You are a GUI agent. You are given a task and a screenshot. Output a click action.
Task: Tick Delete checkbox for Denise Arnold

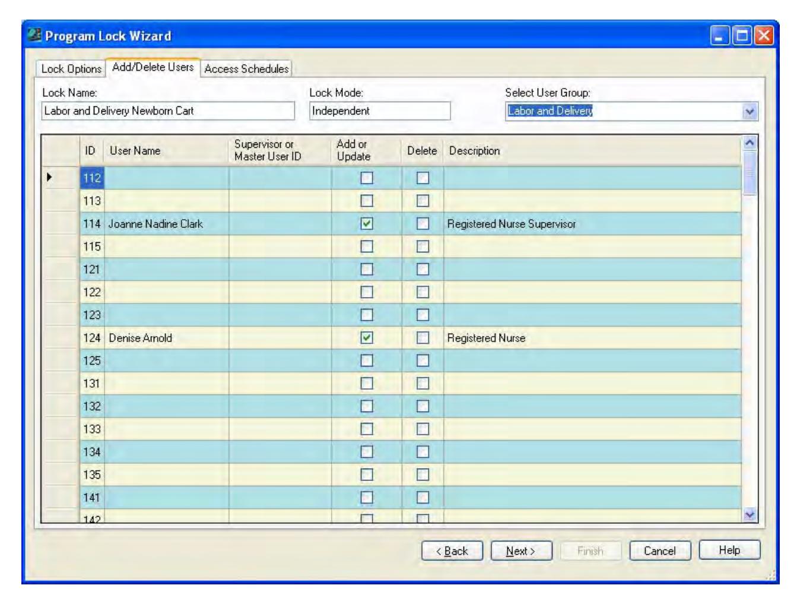[x=423, y=338]
